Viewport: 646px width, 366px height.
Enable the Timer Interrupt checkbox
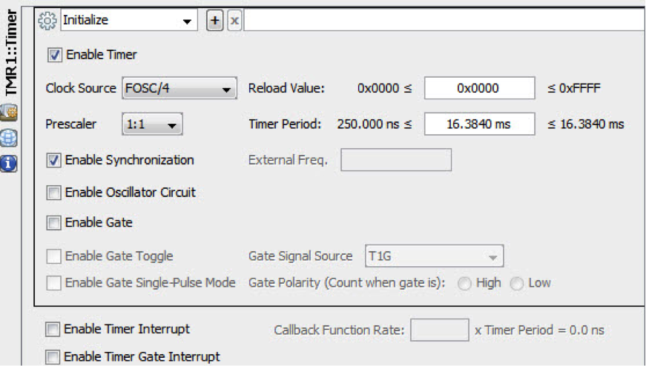click(52, 329)
